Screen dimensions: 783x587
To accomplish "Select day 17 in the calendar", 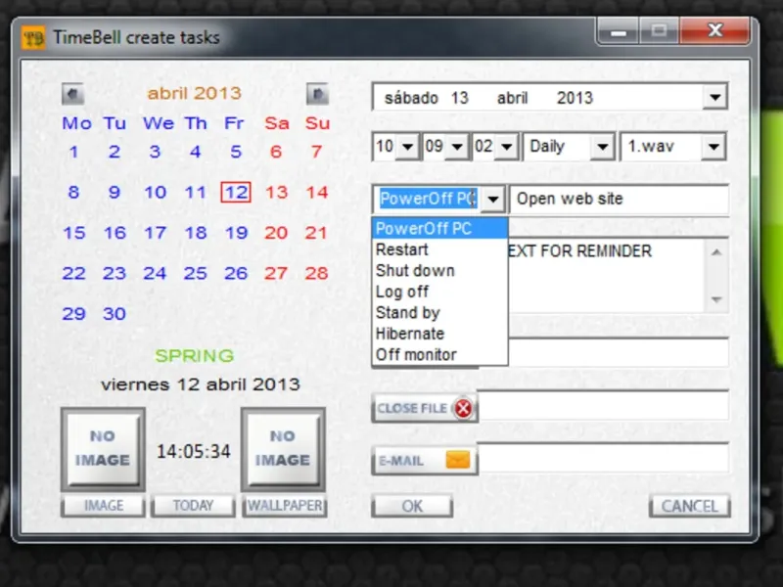I will [x=155, y=233].
